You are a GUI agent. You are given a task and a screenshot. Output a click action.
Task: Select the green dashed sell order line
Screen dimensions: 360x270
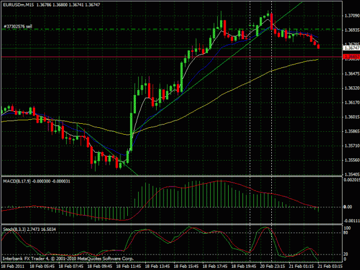[172, 29]
